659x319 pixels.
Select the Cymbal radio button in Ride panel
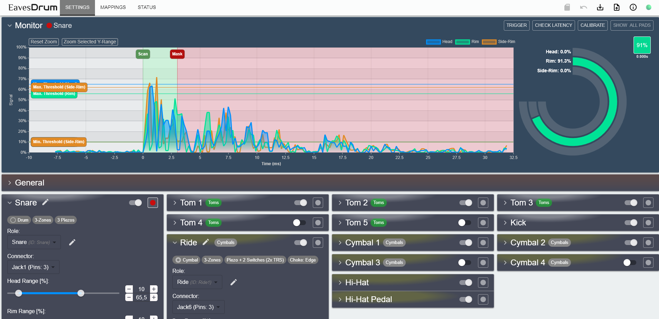(x=178, y=260)
